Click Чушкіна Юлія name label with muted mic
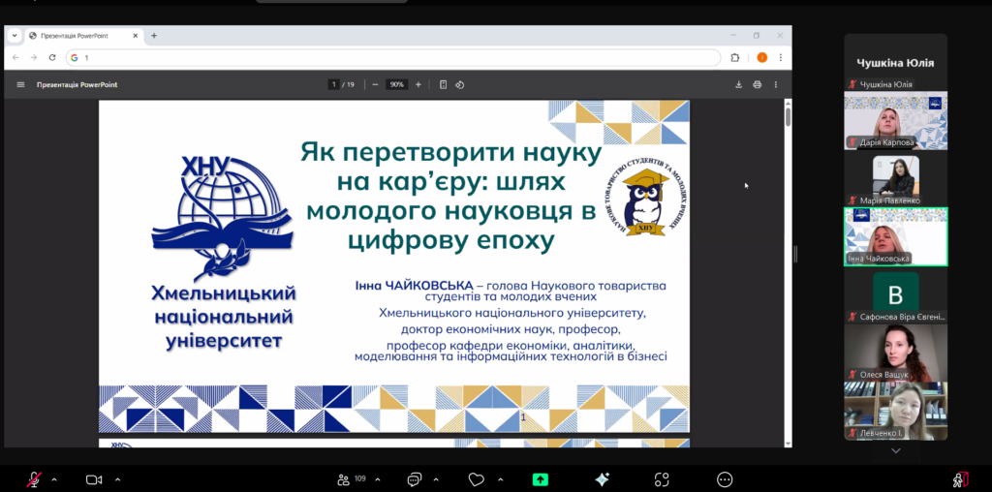Screen dimensions: 992x492 pyautogui.click(x=881, y=84)
